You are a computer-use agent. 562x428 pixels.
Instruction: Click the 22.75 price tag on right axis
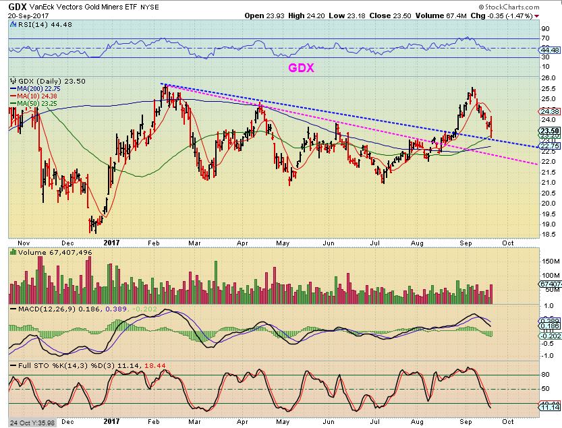pos(550,146)
